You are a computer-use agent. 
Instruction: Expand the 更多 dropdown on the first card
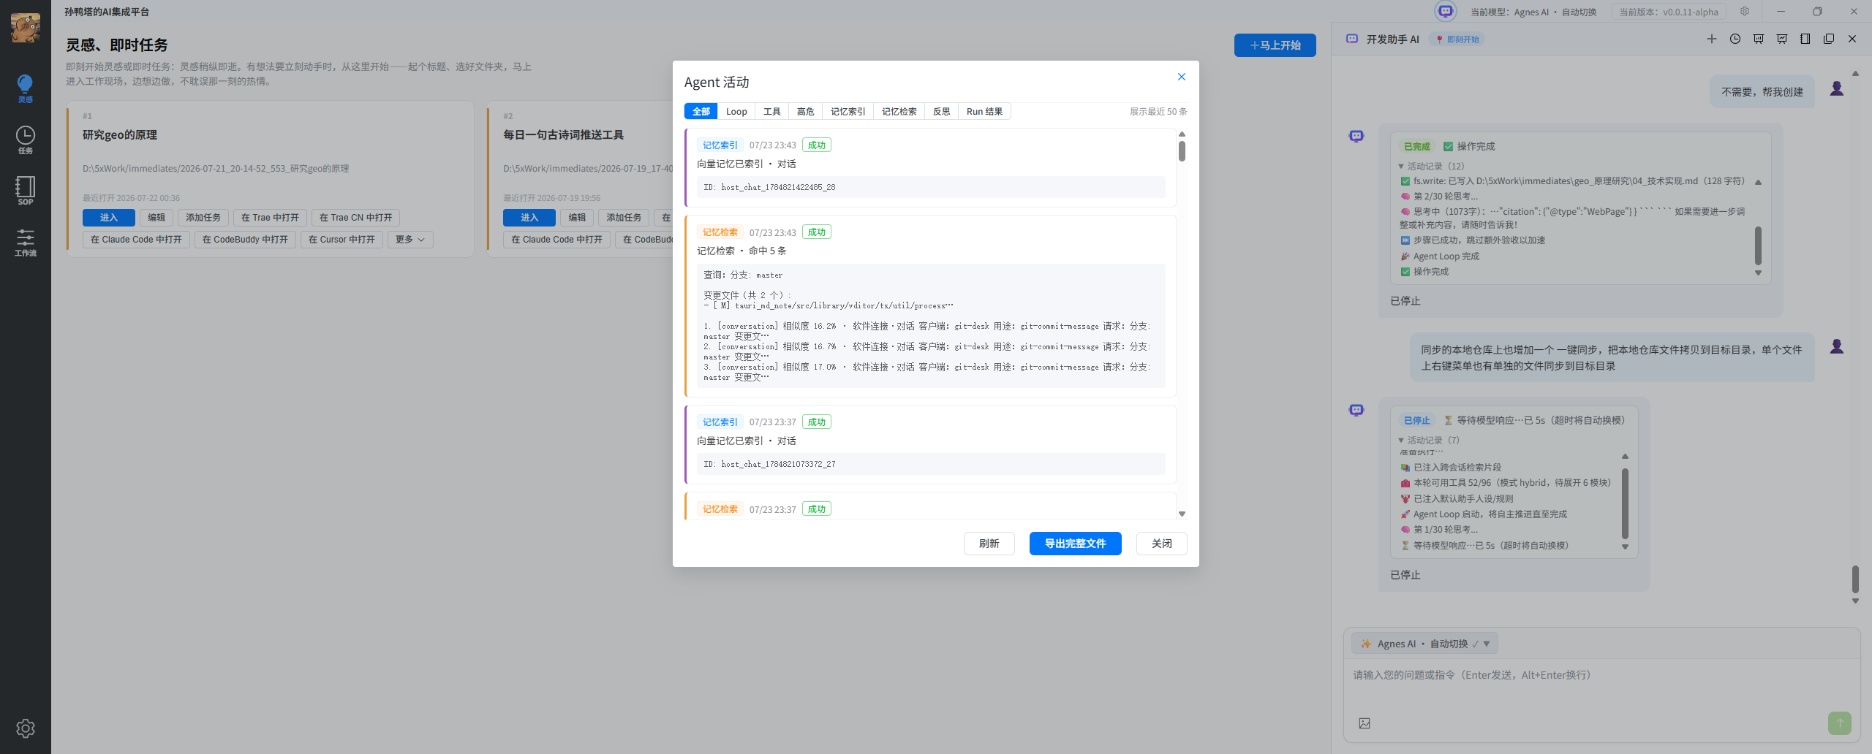pyautogui.click(x=410, y=240)
